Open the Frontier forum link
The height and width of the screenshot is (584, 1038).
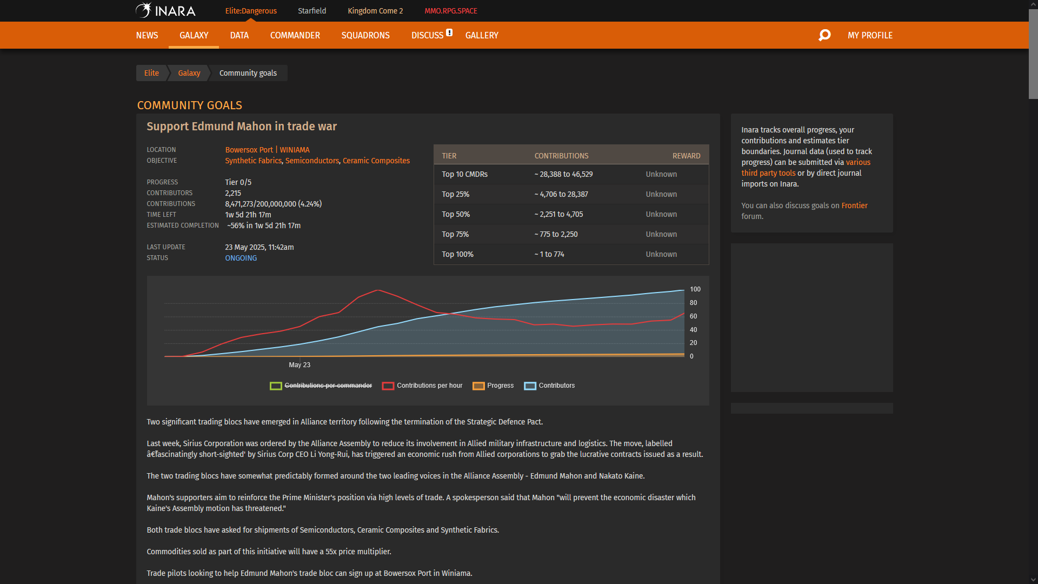click(x=854, y=205)
